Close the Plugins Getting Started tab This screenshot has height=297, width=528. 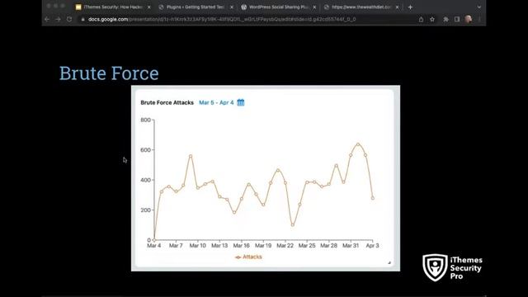pos(232,7)
